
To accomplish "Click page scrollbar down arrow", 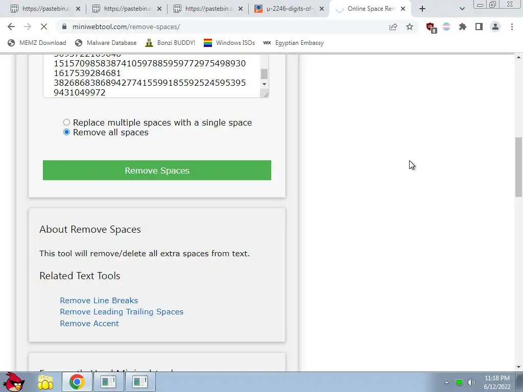I will 519,367.
